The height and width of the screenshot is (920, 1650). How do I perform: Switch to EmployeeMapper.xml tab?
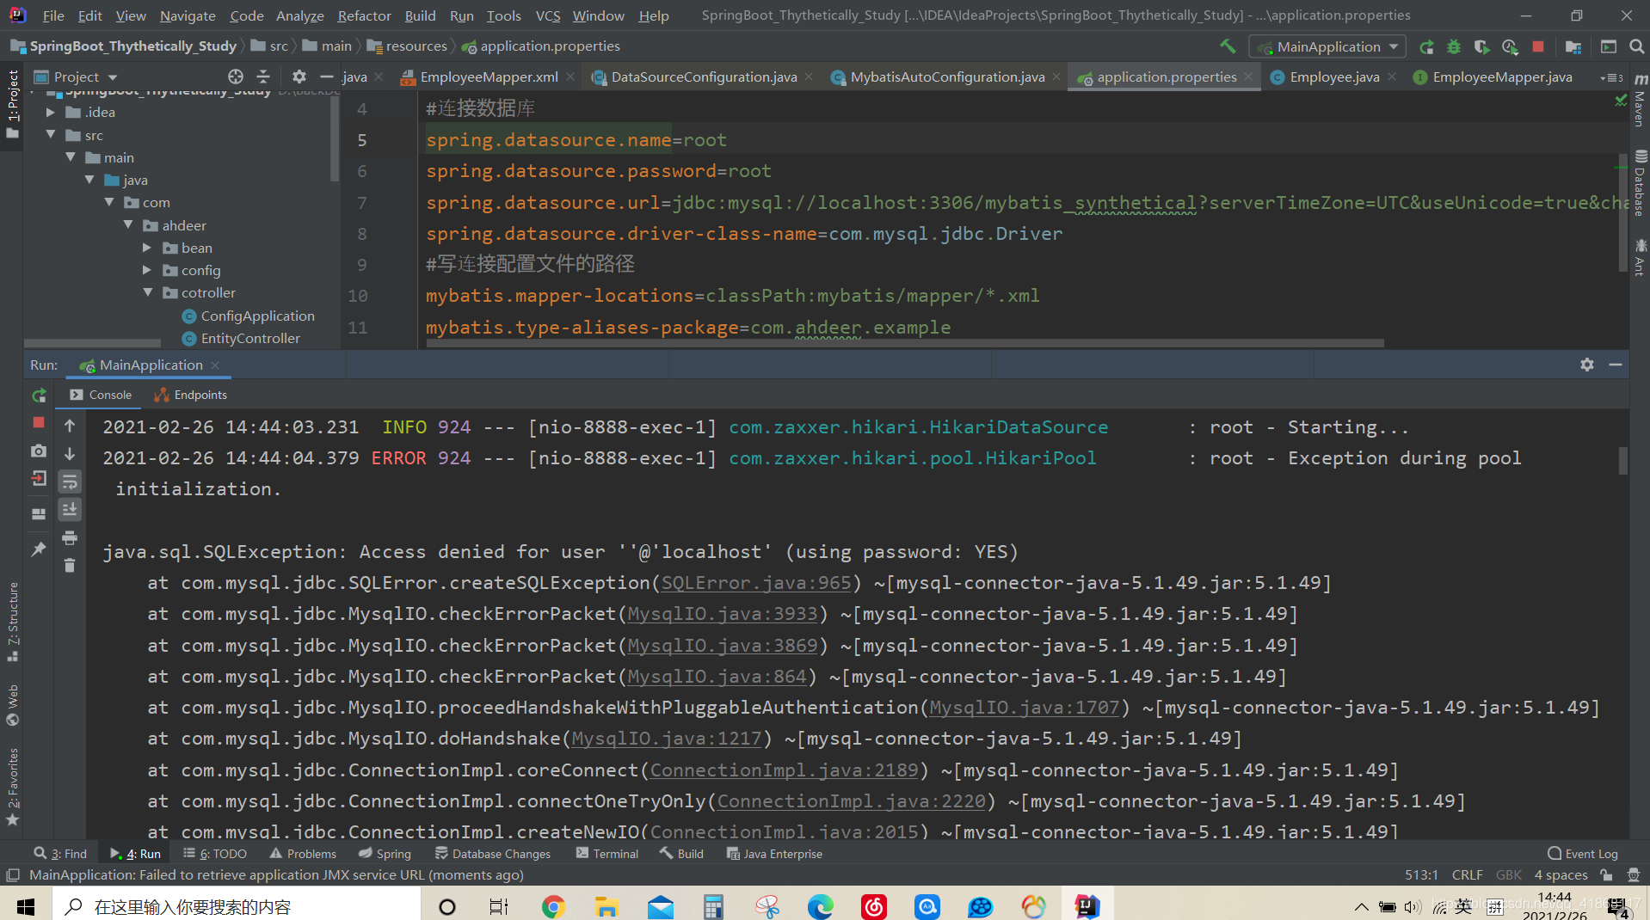coord(488,77)
